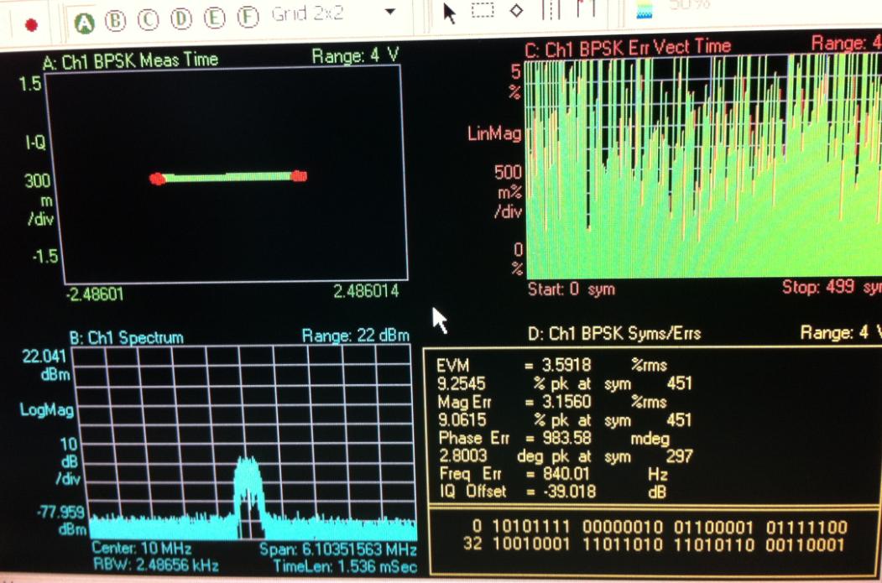The height and width of the screenshot is (583, 882).
Task: Click the right red constellation point in trace A
Action: pos(300,176)
